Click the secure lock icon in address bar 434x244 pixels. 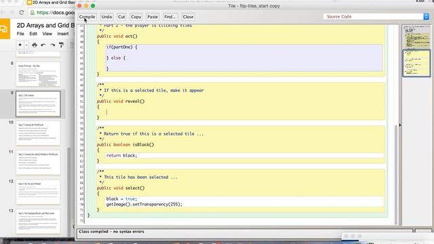click(33, 12)
